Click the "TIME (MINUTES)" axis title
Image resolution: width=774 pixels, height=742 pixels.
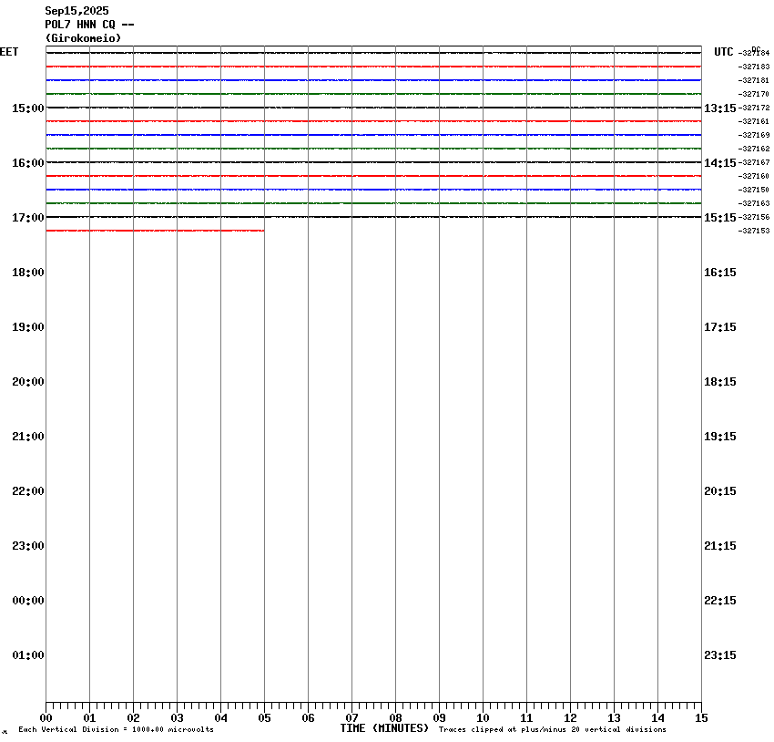pos(384,728)
